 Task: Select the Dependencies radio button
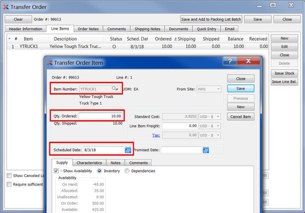127,171
